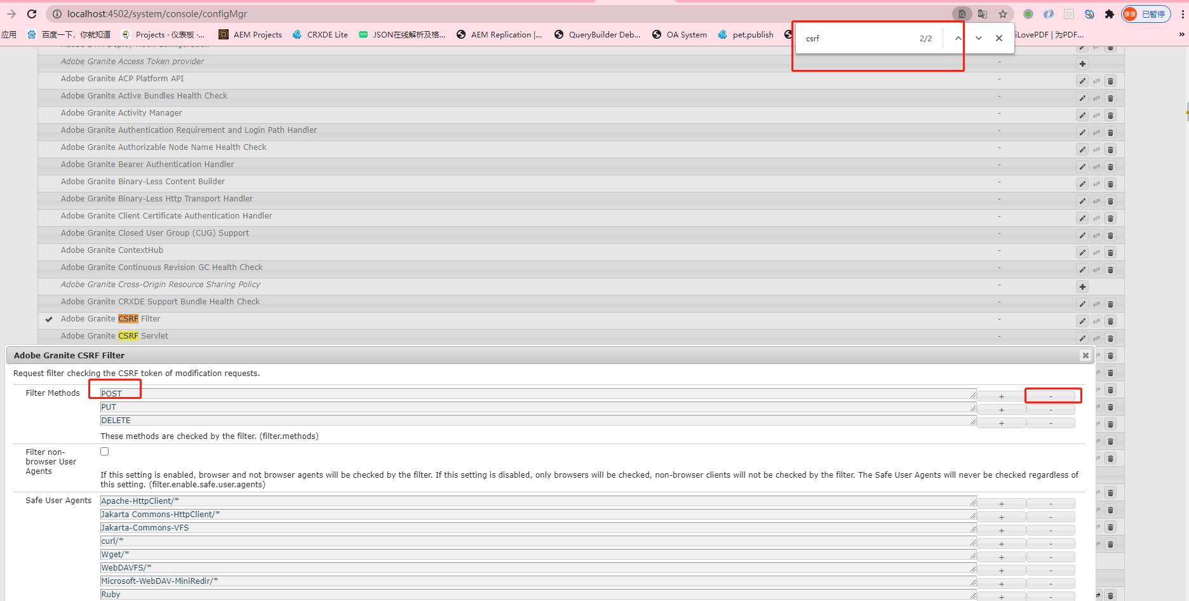The width and height of the screenshot is (1189, 601).
Task: Remove Wget/* safe user agent
Action: point(1051,557)
